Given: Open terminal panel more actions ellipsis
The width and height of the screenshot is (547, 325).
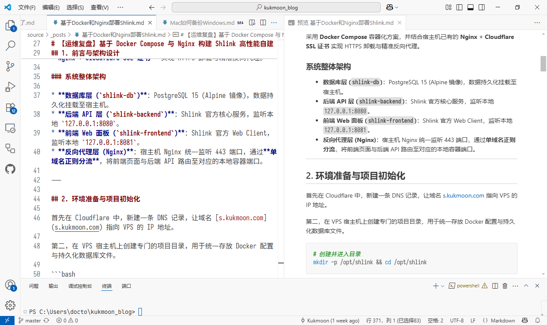Looking at the screenshot, I should tap(515, 286).
